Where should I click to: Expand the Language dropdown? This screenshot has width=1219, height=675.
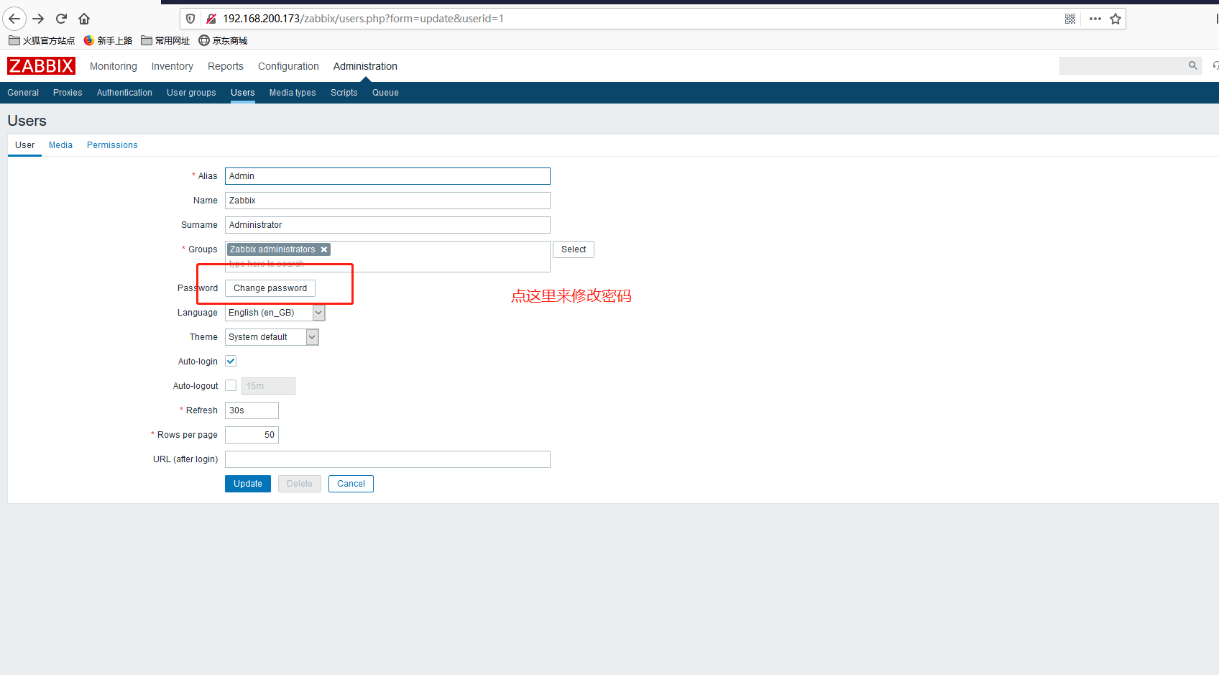pyautogui.click(x=318, y=313)
